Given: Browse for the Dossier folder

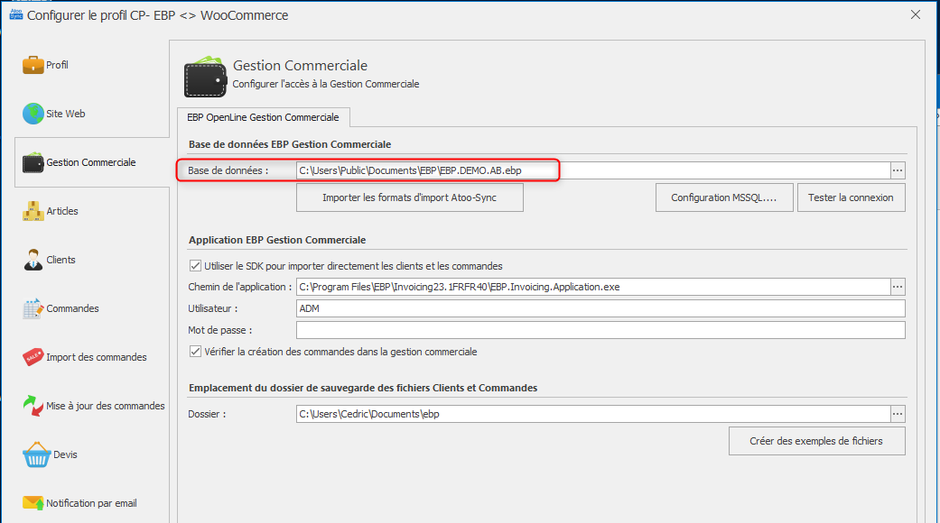Looking at the screenshot, I should tap(898, 414).
